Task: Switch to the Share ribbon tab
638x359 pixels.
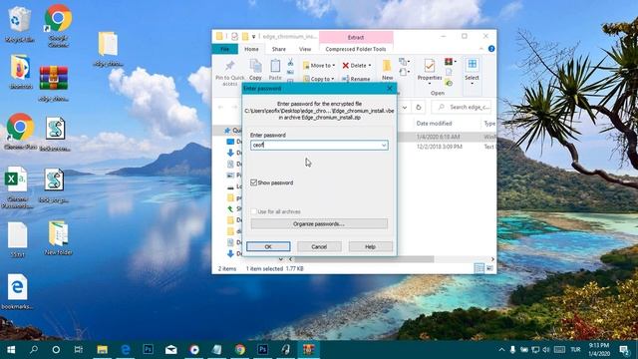Action: pyautogui.click(x=279, y=49)
